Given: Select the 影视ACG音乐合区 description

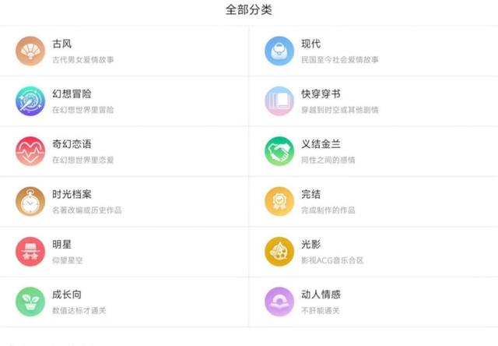Looking at the screenshot, I should tap(332, 259).
